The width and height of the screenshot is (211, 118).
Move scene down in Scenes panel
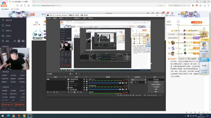coord(57,92)
